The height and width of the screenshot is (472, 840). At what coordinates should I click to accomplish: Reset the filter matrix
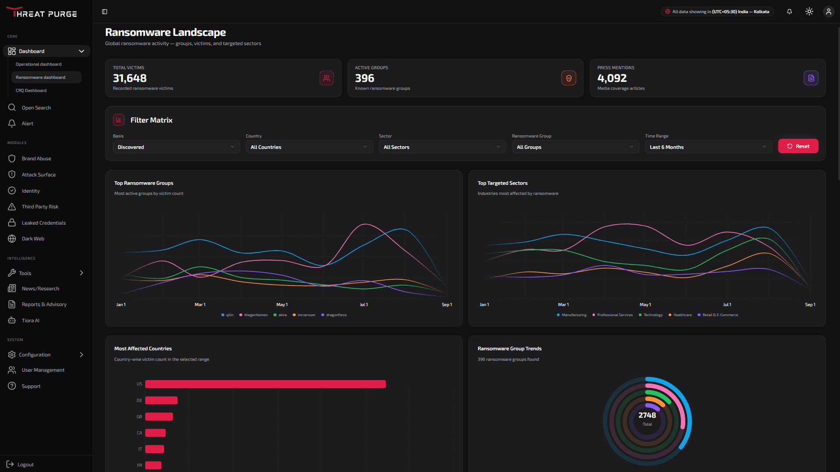tap(798, 146)
